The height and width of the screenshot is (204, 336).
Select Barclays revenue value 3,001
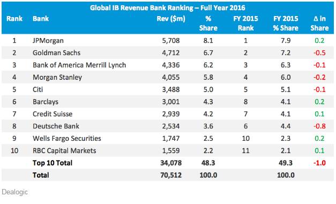click(171, 102)
